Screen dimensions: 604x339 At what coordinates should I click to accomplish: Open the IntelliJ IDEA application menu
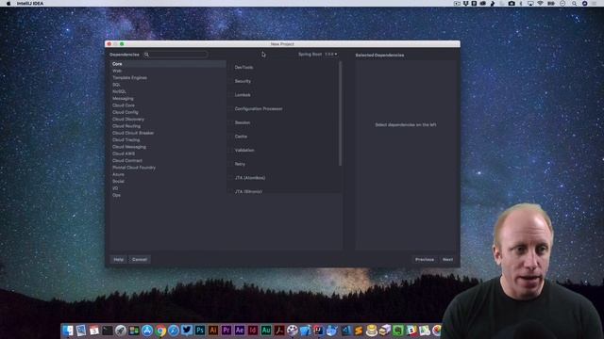tap(30, 4)
